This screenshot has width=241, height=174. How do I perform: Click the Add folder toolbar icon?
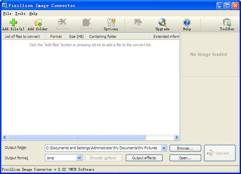[x=37, y=23]
